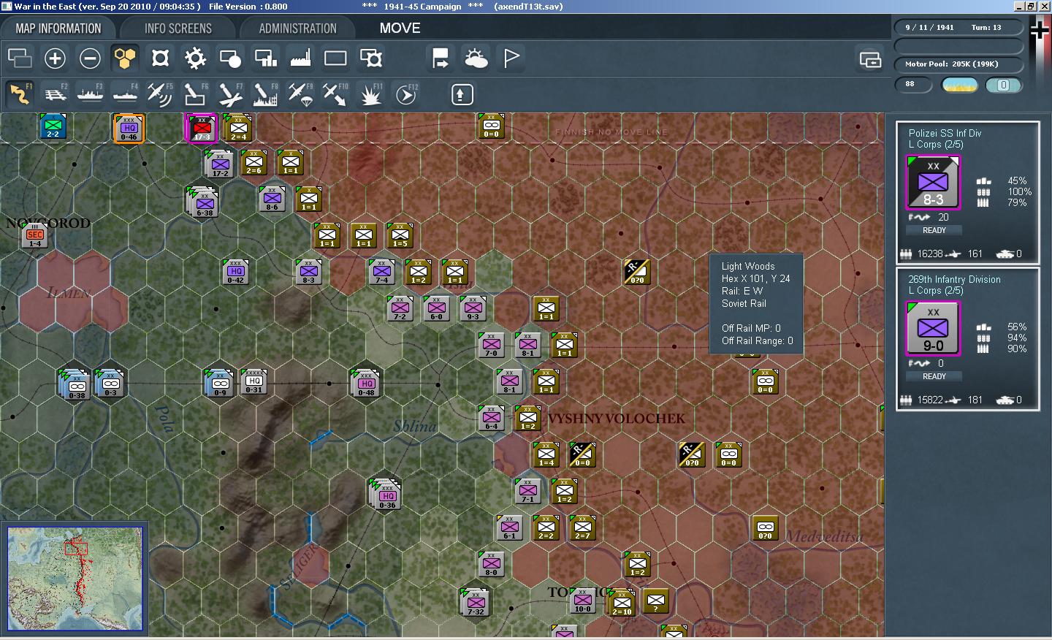Image resolution: width=1052 pixels, height=640 pixels.
Task: Click L Corps (2/5) under 269th Infantry Division
Action: 936,291
